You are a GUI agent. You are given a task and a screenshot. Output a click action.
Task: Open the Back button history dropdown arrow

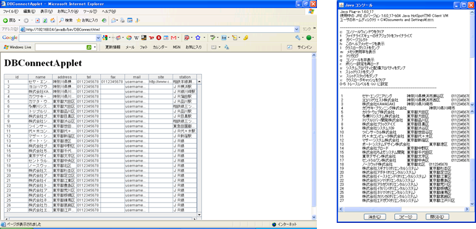19,20
